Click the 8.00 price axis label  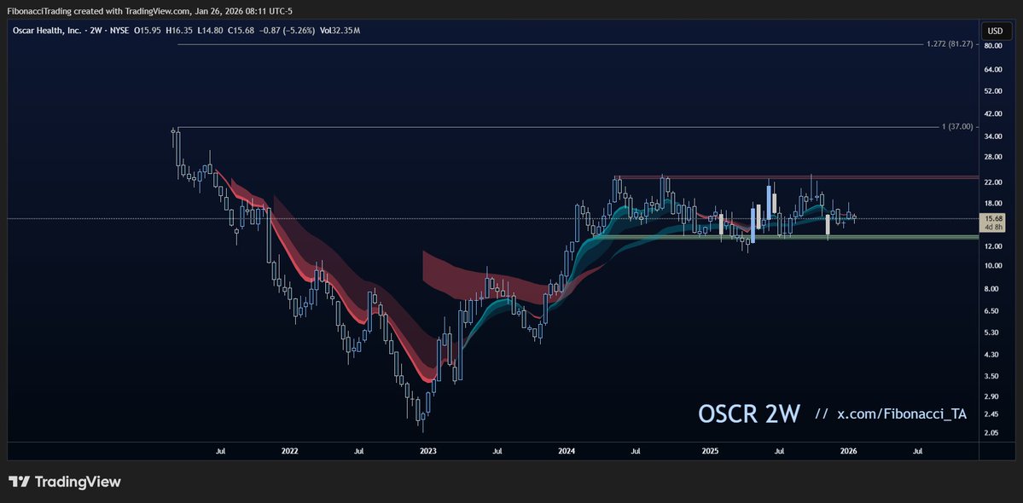click(993, 289)
